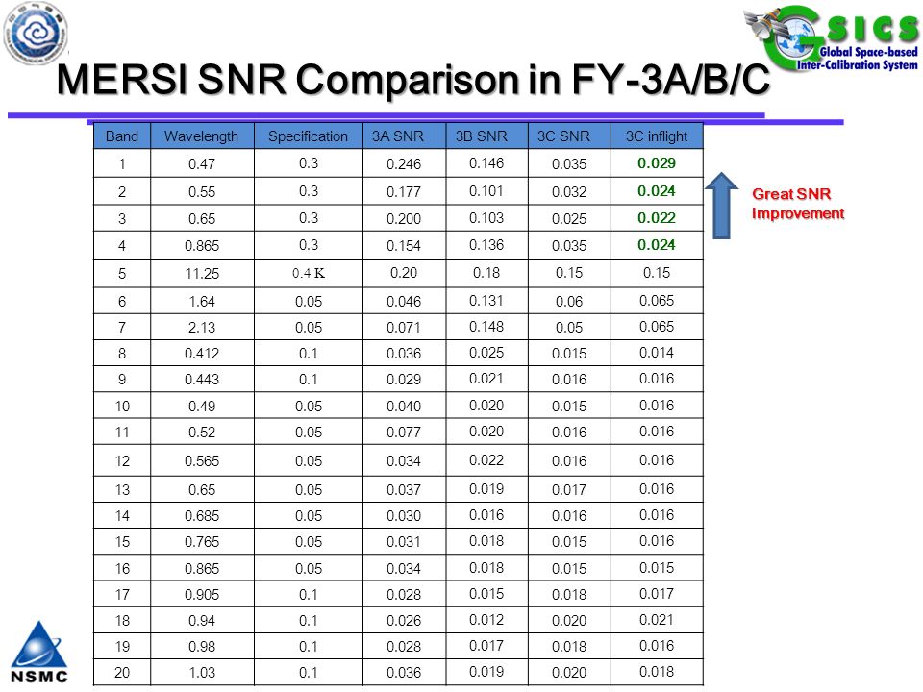Click the Wavelength column header
This screenshot has width=923, height=692.
tap(201, 136)
